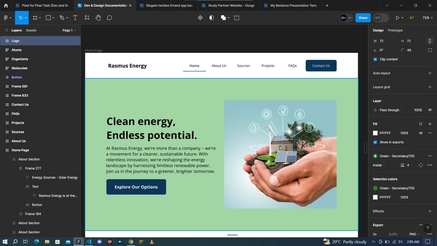Image resolution: width=437 pixels, height=246 pixels.
Task: Open the Prototype tab
Action: (395, 30)
